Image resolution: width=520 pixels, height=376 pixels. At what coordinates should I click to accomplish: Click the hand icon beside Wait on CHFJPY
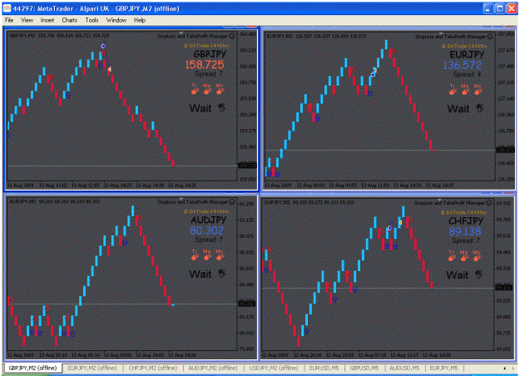[x=478, y=275]
